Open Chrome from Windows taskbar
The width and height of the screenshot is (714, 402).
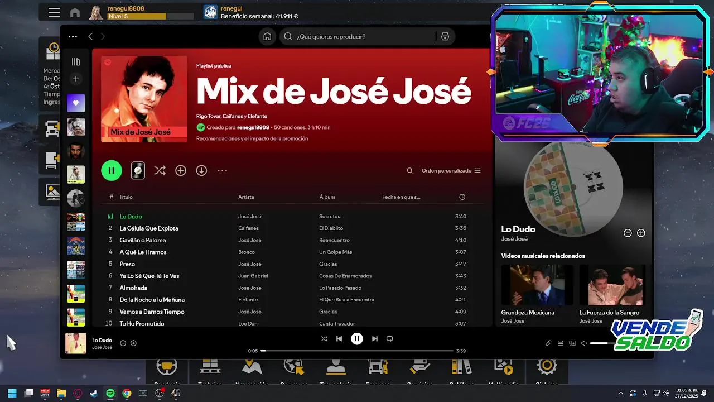coord(127,393)
